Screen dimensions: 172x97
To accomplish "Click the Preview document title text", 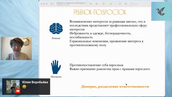I will tap(71, 3).
